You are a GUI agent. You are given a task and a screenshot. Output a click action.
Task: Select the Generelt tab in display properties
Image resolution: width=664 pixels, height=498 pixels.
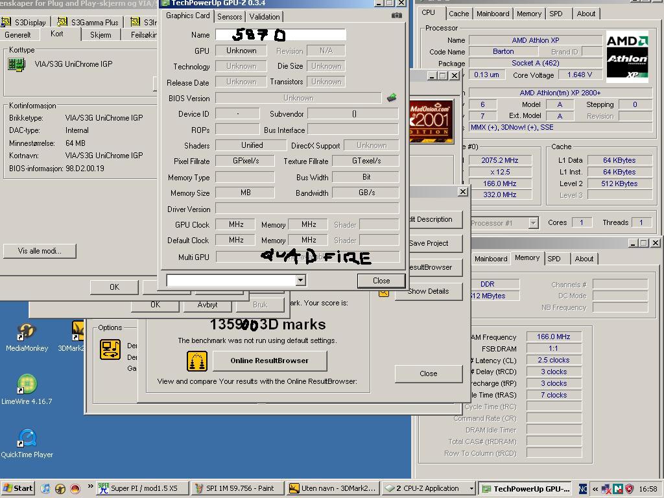[18, 35]
